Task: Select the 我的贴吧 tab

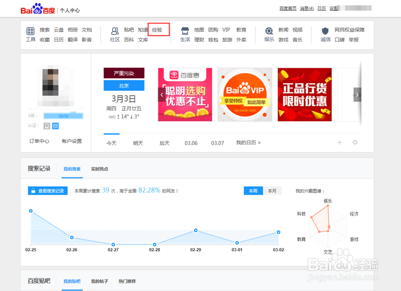Action: (x=72, y=281)
